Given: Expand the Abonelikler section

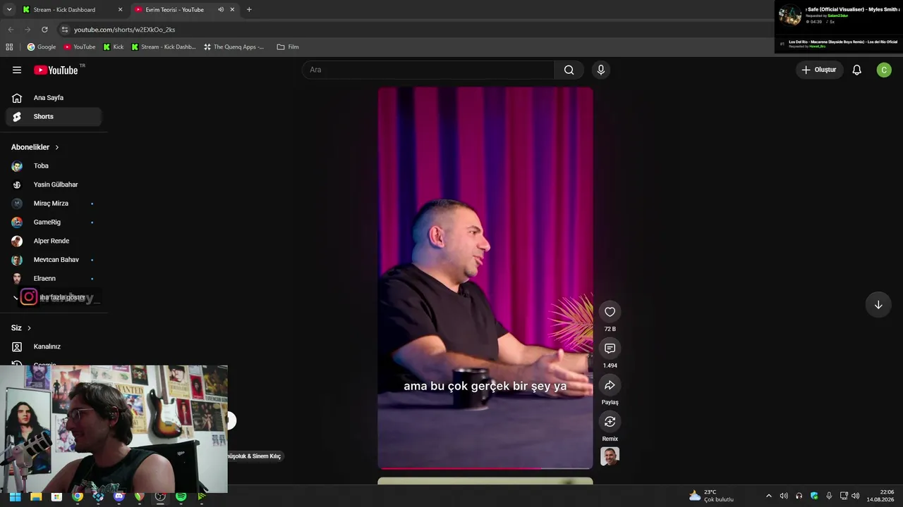Looking at the screenshot, I should click(x=35, y=147).
